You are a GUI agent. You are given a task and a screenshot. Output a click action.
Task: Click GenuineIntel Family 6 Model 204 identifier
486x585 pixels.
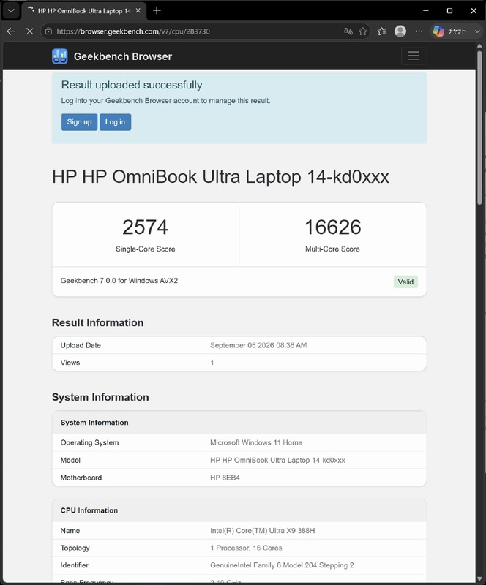coord(282,565)
